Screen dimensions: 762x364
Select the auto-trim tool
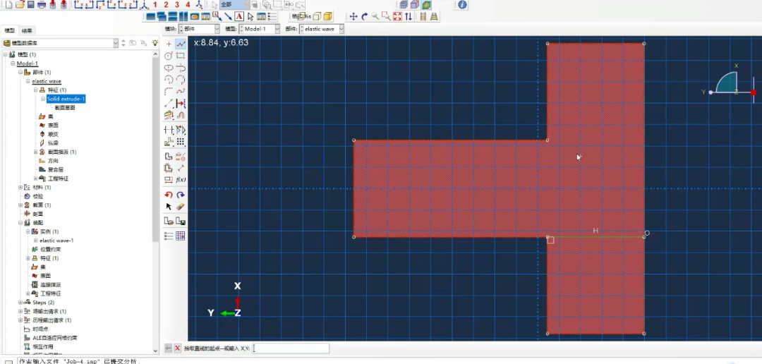(x=169, y=130)
